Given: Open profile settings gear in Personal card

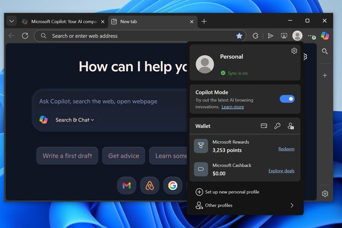Looking at the screenshot, I should (x=294, y=51).
